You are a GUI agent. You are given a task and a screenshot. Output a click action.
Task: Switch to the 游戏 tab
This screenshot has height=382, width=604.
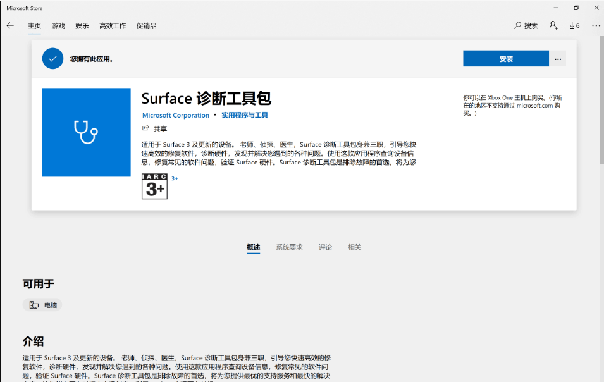click(x=58, y=26)
